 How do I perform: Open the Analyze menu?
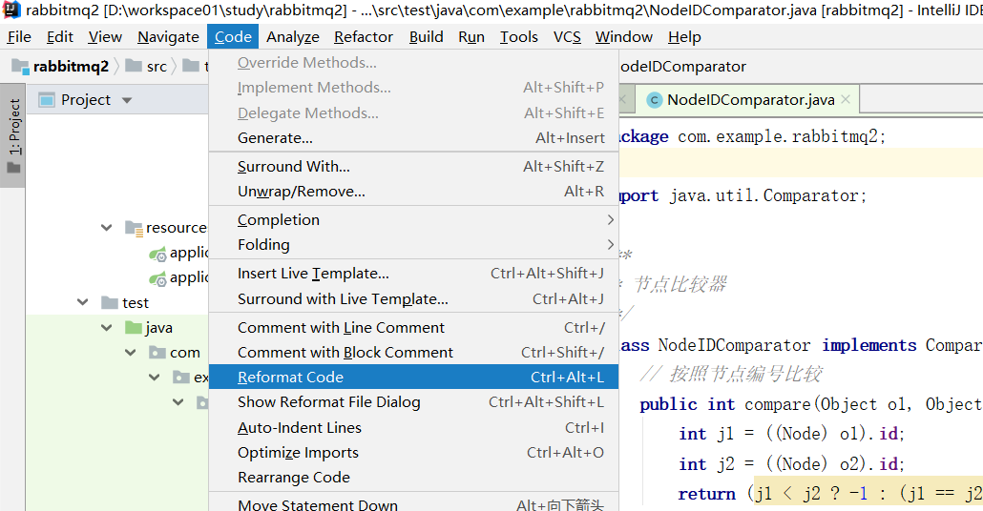293,37
